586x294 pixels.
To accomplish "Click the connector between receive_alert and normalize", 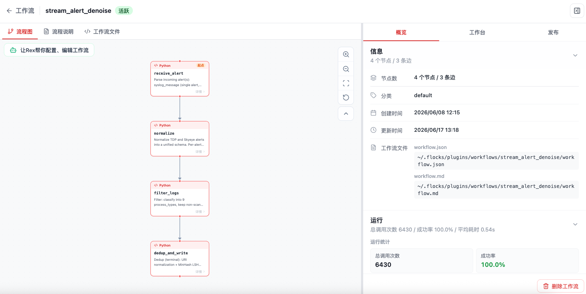I will 180,108.
